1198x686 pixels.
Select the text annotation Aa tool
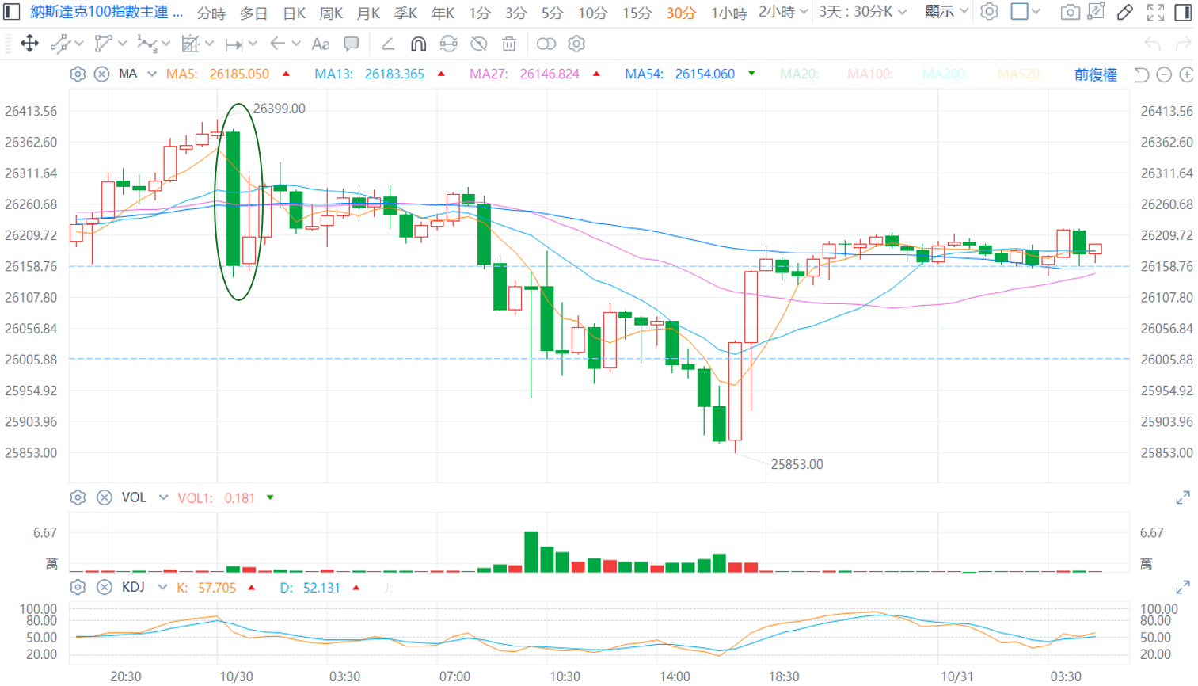pyautogui.click(x=320, y=44)
